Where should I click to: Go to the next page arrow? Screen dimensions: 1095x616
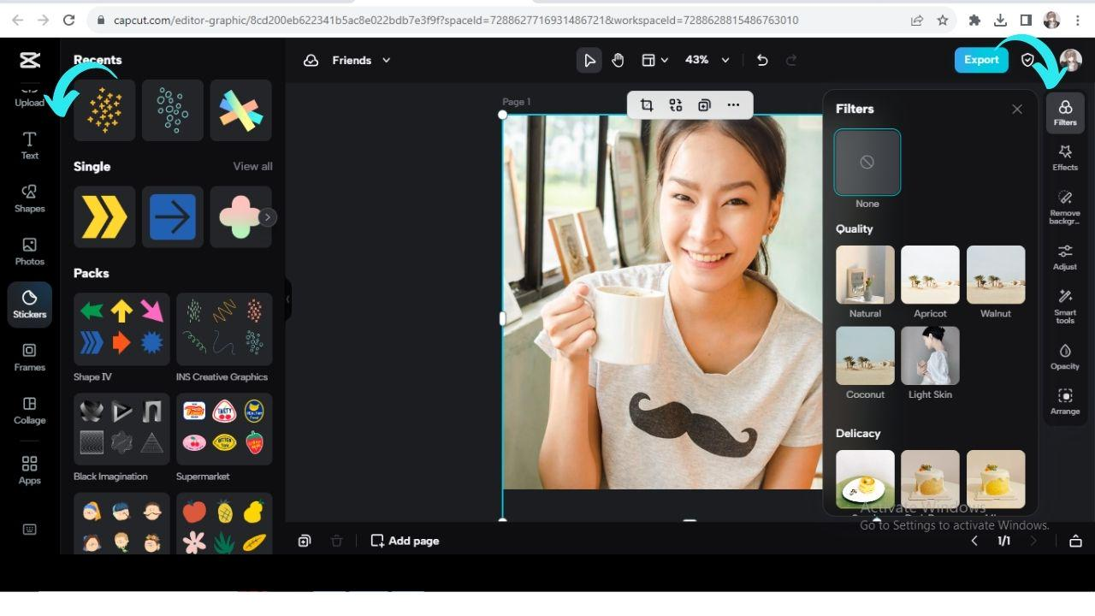tap(1033, 541)
